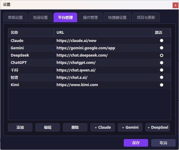
Task: Select the Gemini name cell
Action: 31,48
